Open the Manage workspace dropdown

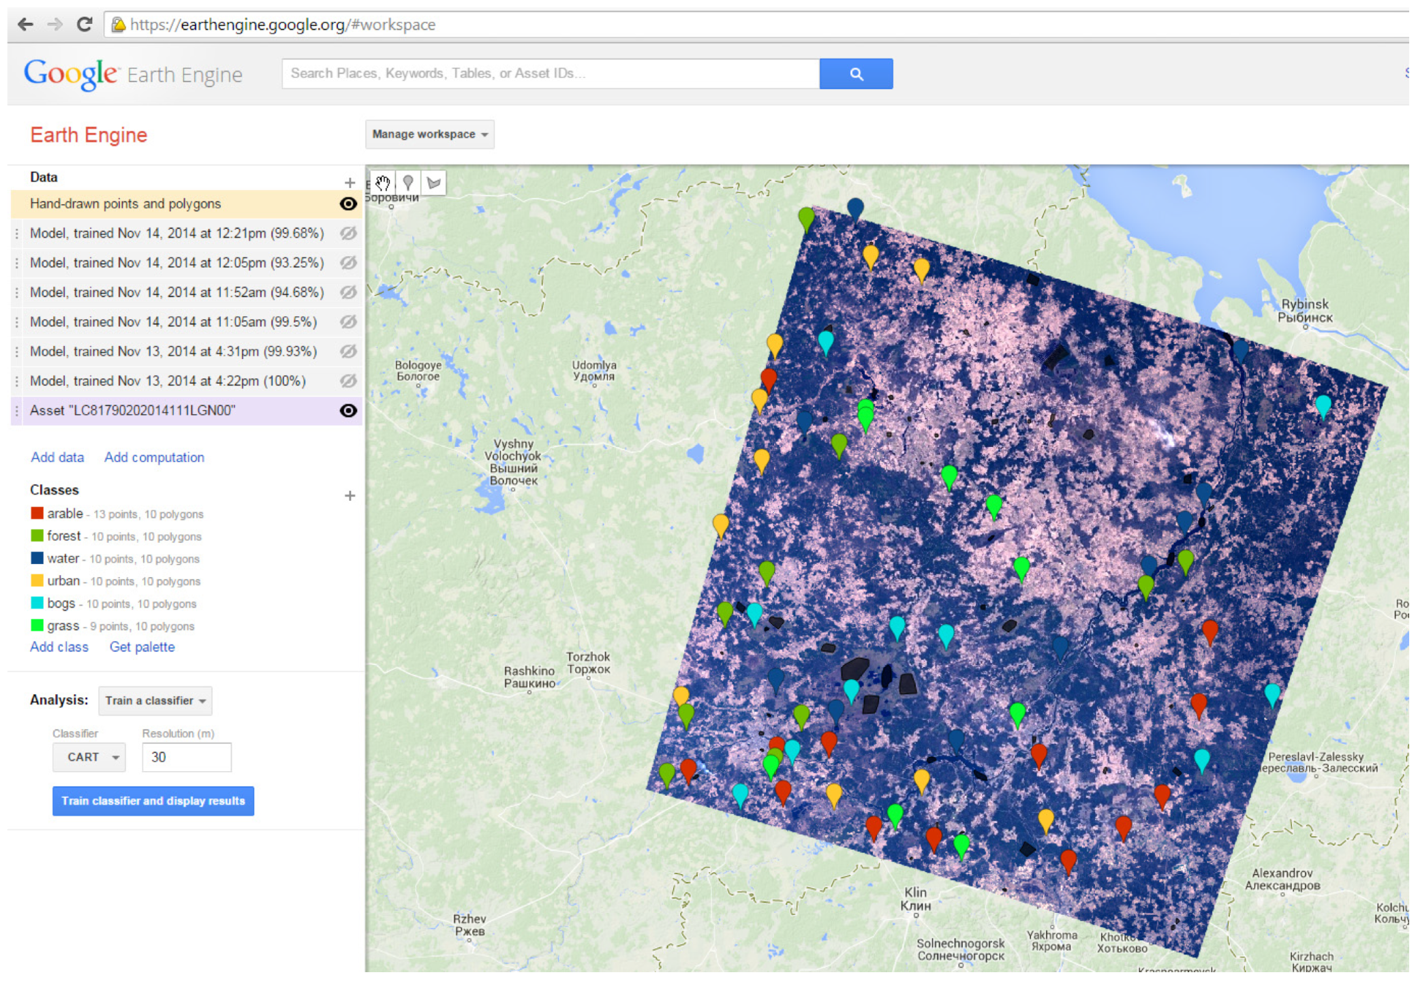pos(429,134)
